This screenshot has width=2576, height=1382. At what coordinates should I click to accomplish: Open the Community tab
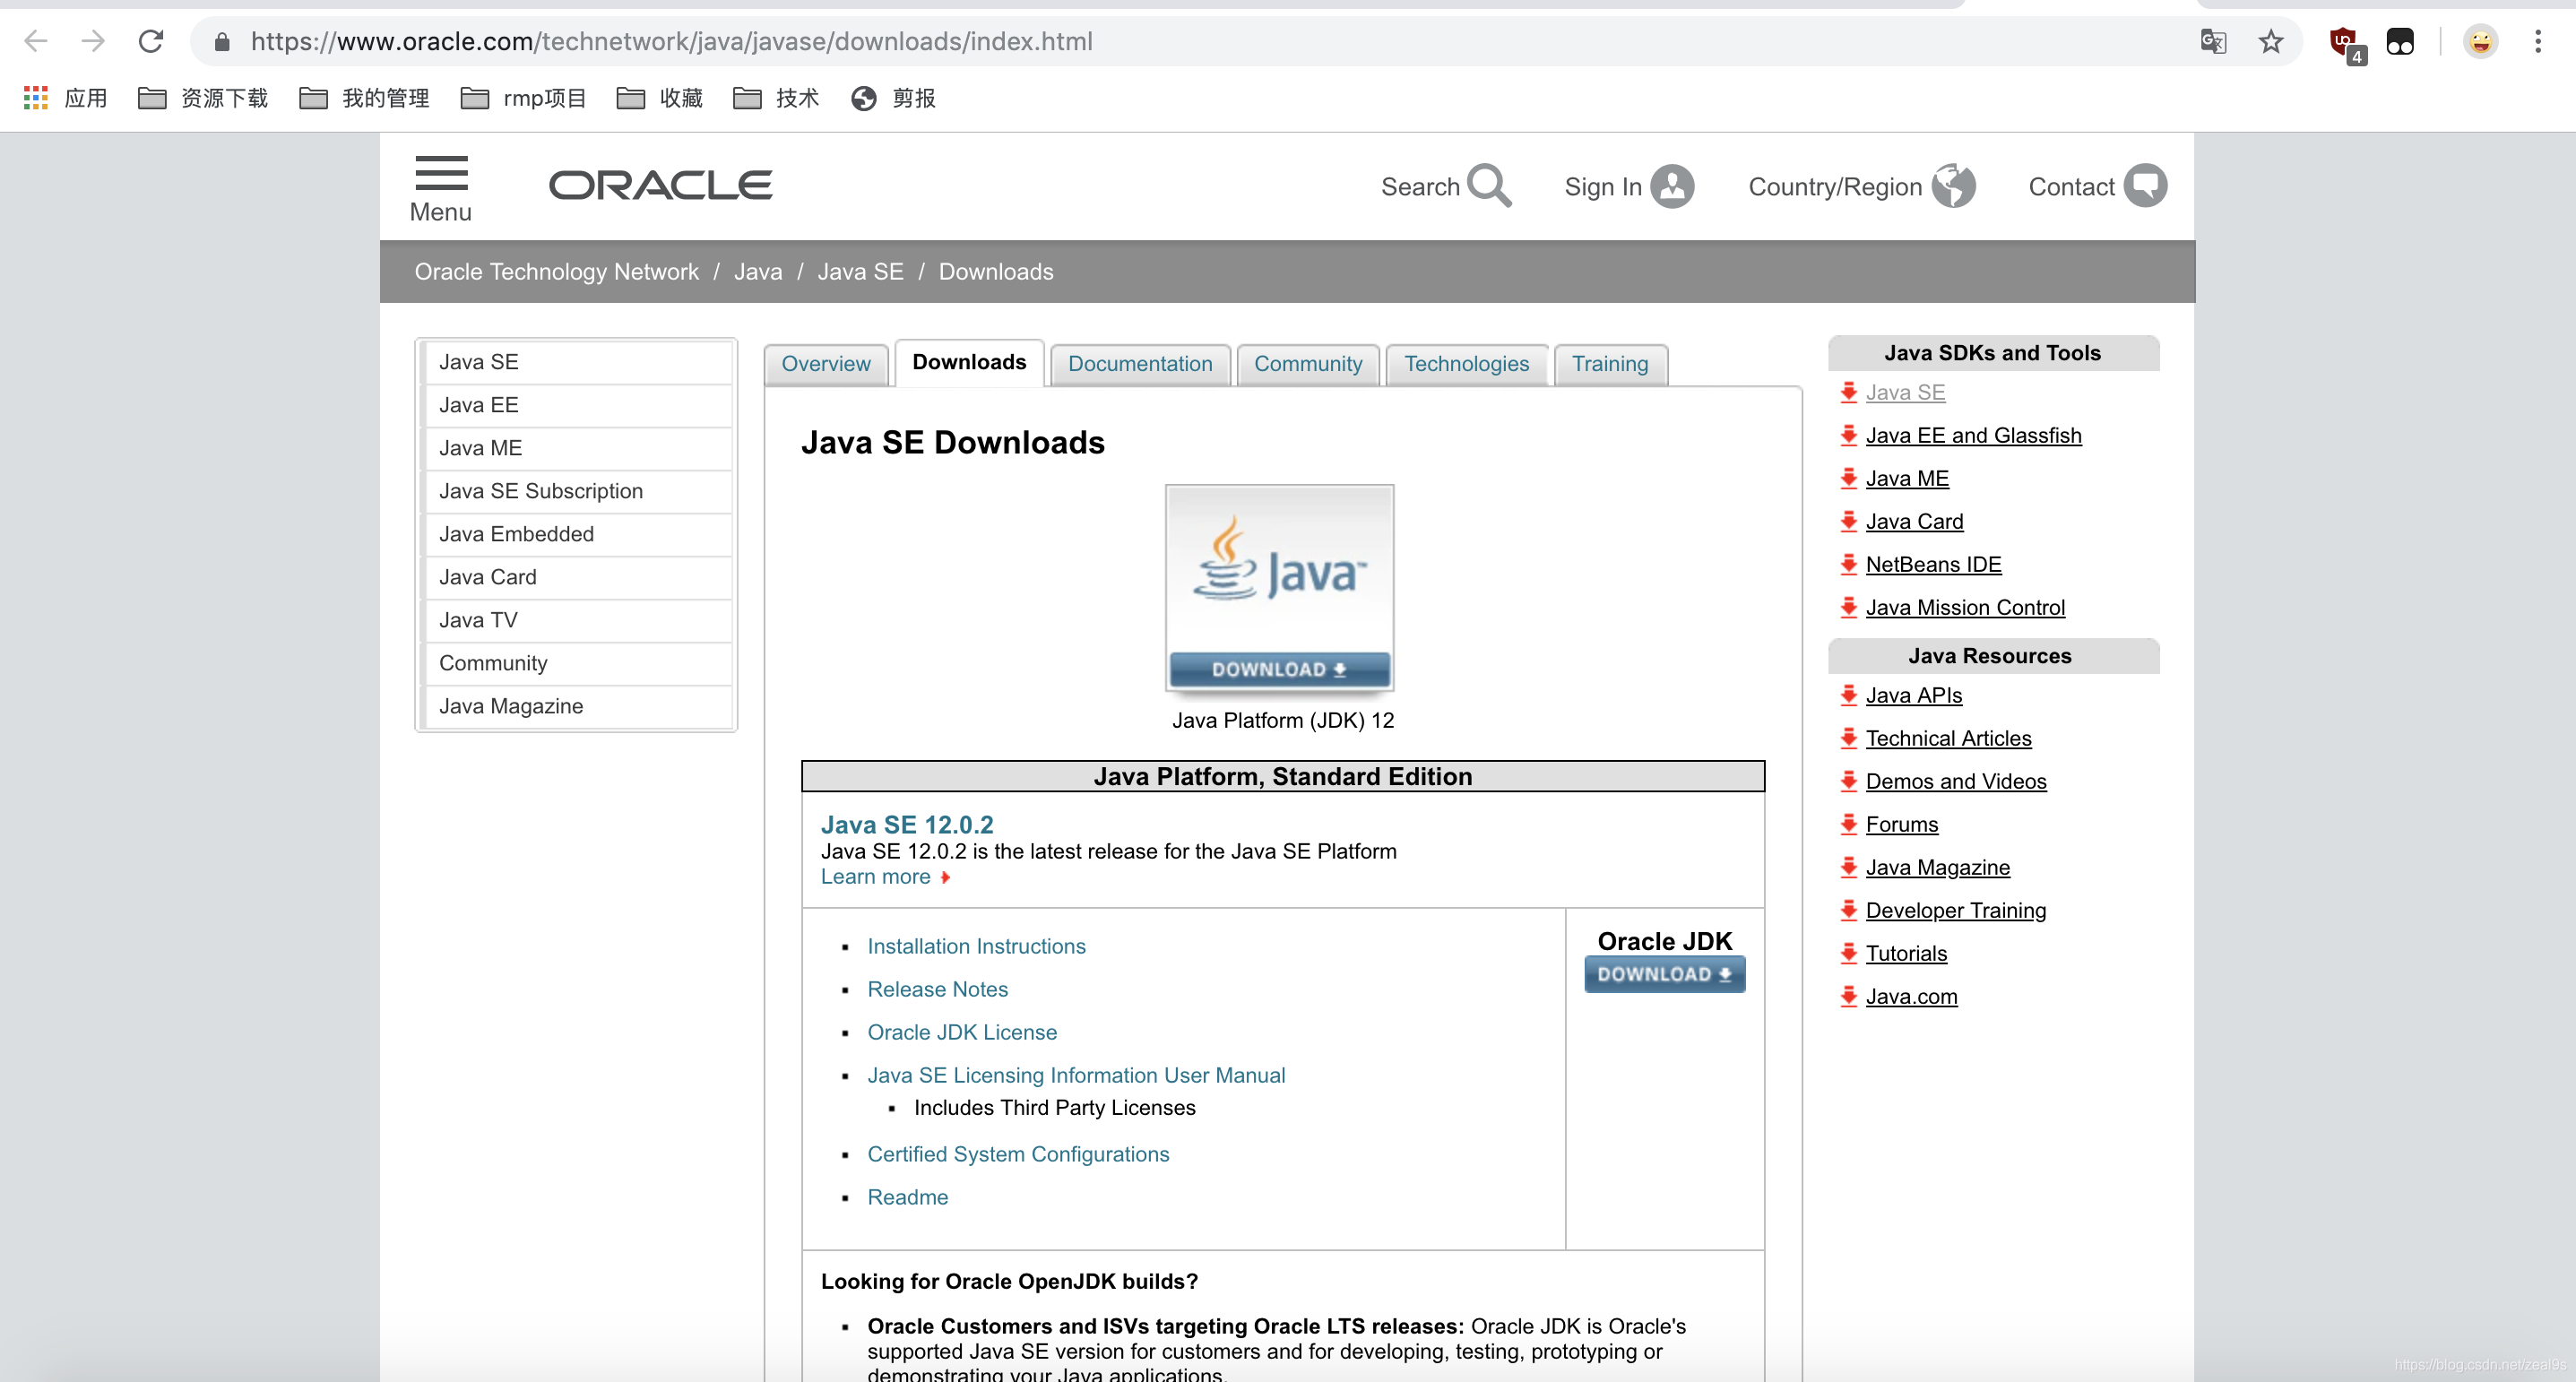[x=1308, y=364]
